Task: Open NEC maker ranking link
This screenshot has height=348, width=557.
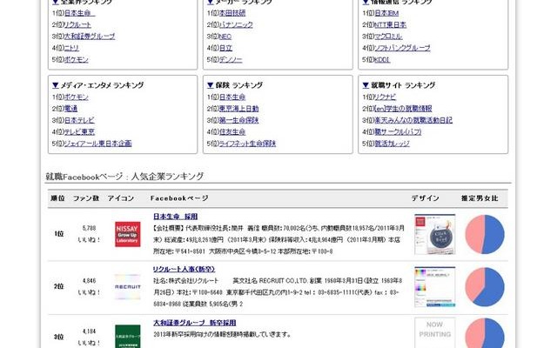Action: coord(225,37)
